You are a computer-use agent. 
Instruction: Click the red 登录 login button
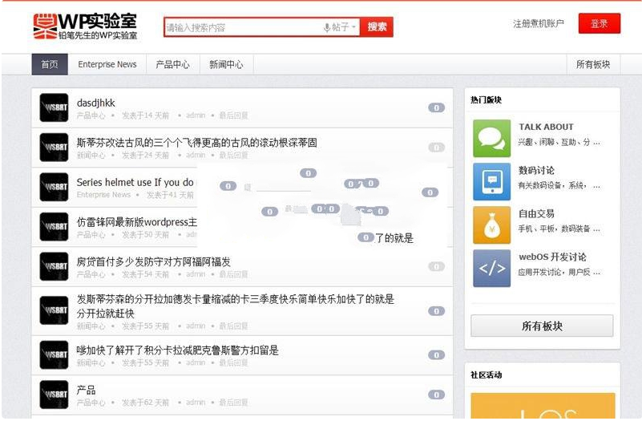pos(599,24)
